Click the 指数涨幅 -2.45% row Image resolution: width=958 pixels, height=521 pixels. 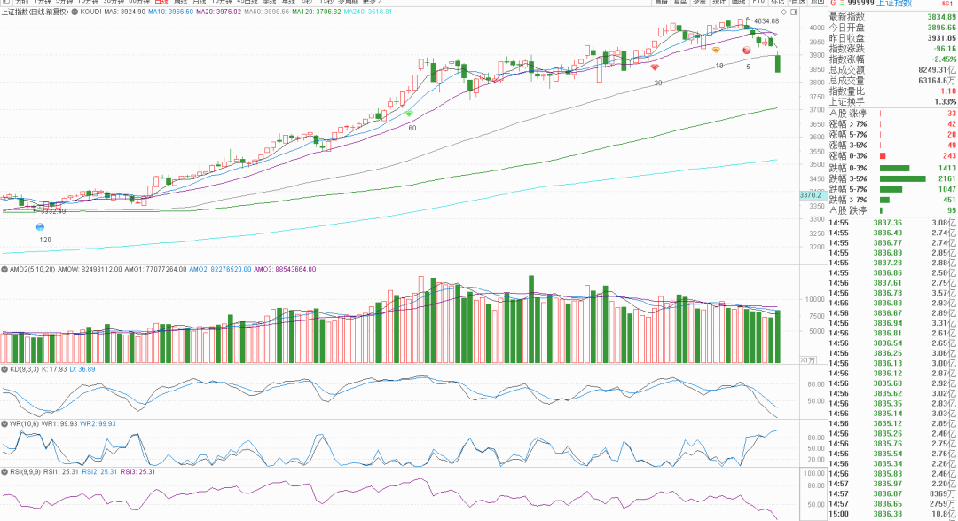[892, 59]
